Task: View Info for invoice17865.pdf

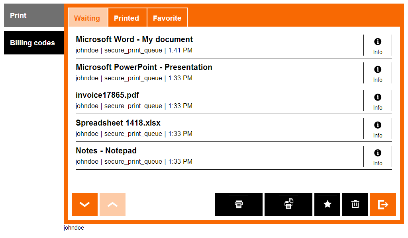Action: (x=377, y=101)
